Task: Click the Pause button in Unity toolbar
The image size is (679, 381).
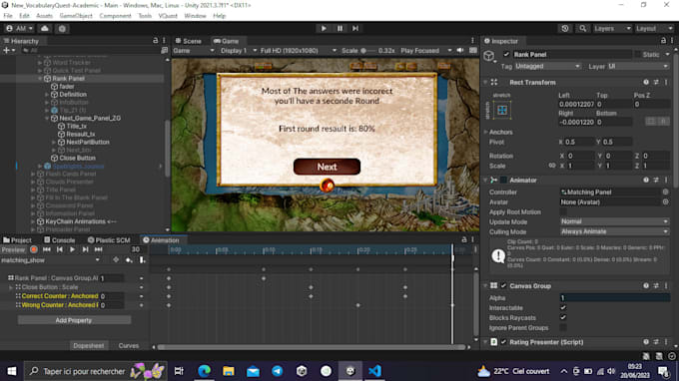Action: 339,28
